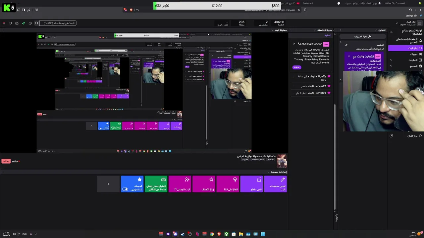The width and height of the screenshot is (424, 238).
Task: Add a new quick action tile
Action: pos(108,184)
